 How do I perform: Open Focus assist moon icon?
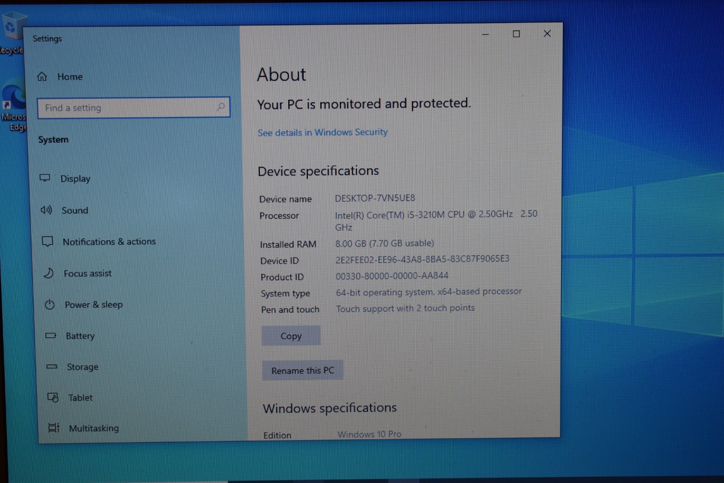[49, 273]
